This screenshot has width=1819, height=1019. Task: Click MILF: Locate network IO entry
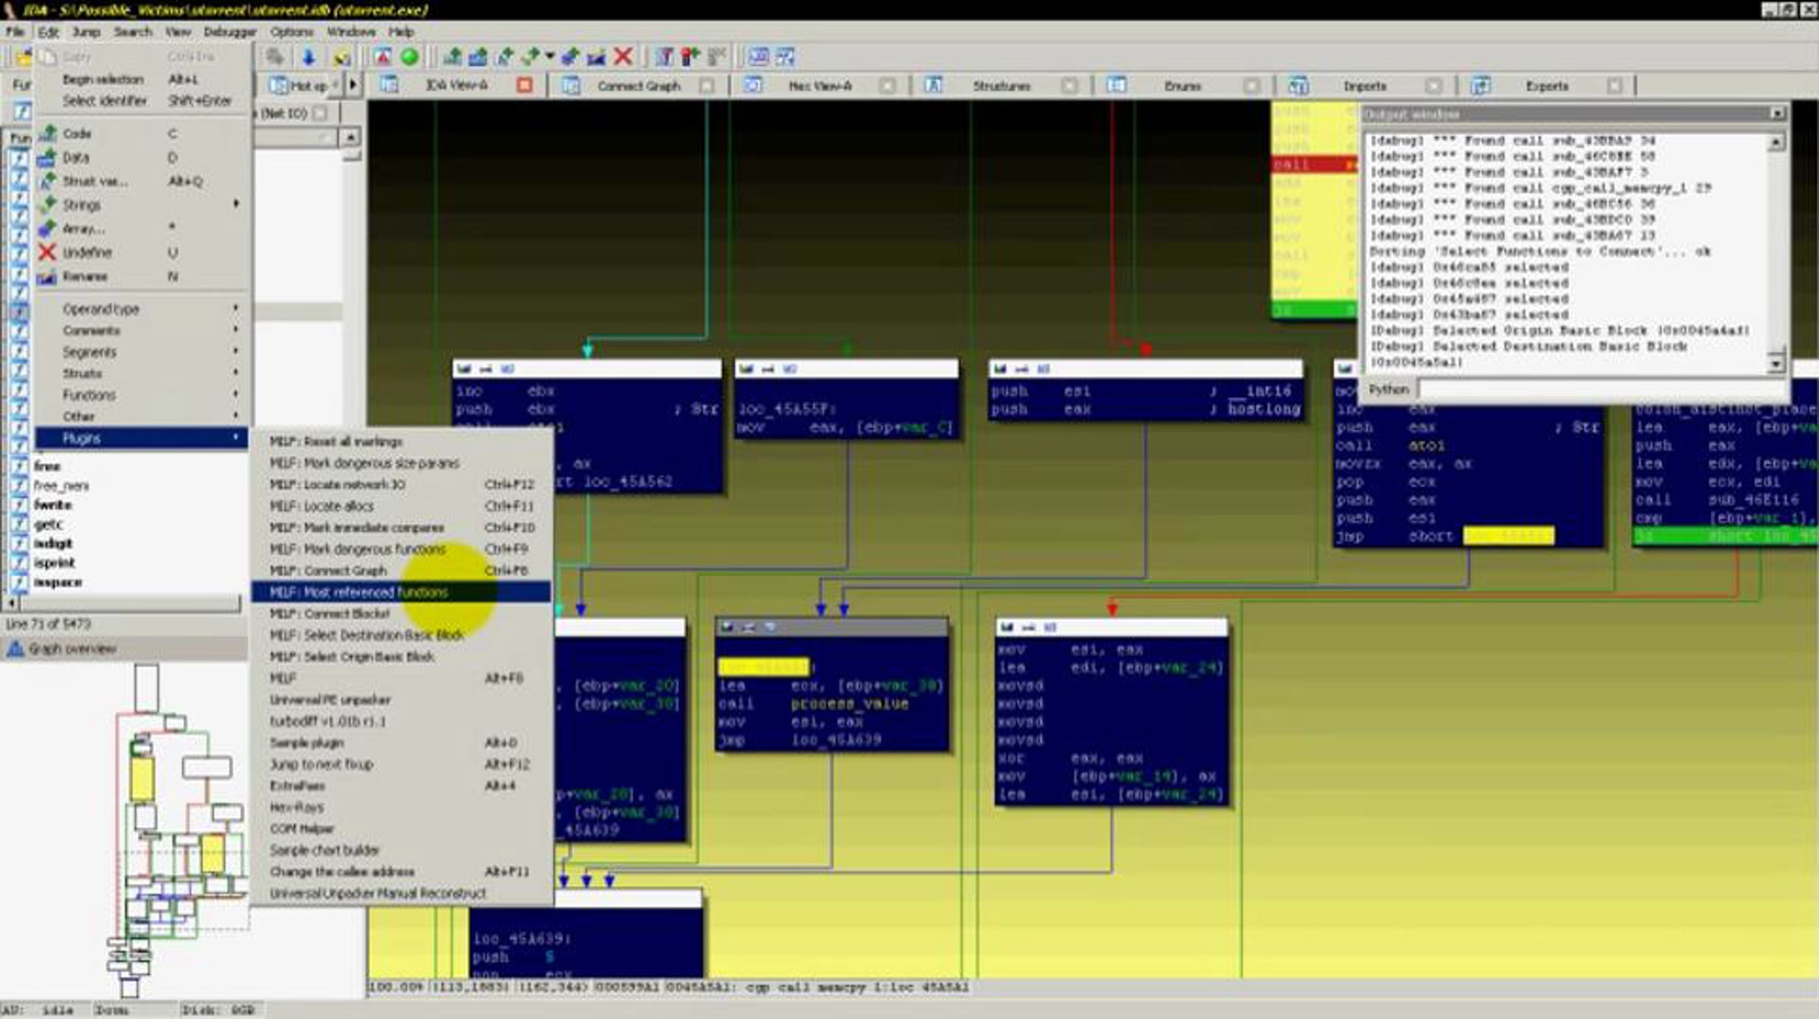(x=338, y=484)
